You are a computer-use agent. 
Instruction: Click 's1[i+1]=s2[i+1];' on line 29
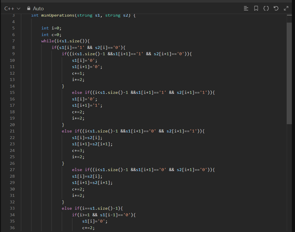click(x=92, y=183)
